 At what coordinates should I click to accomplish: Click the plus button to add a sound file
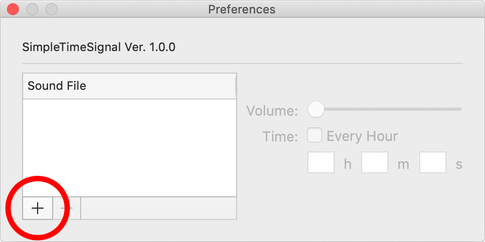click(38, 209)
